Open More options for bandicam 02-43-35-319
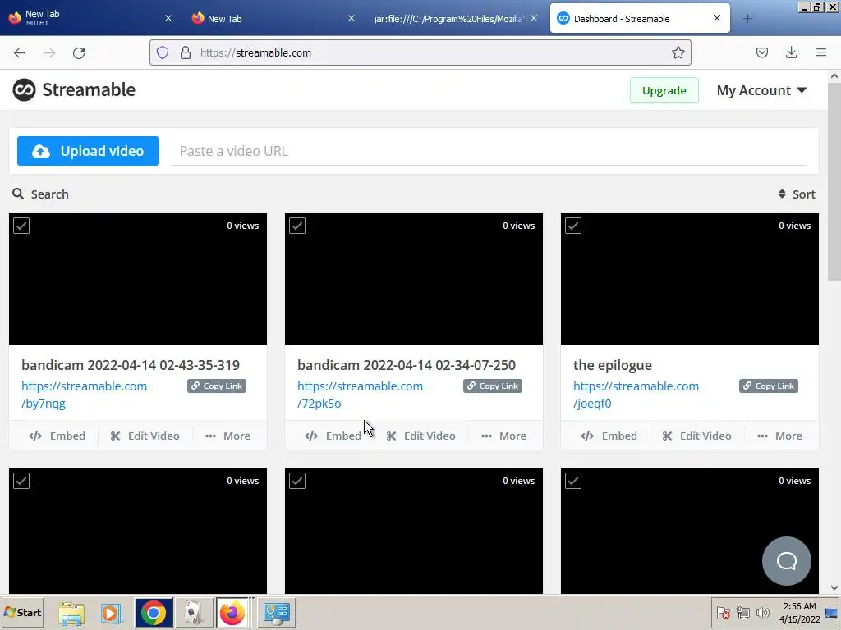The width and height of the screenshot is (841, 630). click(227, 436)
